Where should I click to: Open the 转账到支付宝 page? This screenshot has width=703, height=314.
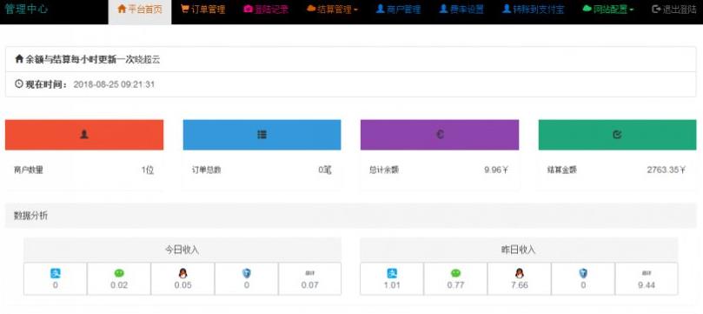[x=533, y=9]
